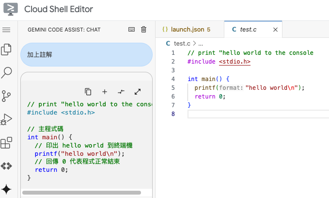The image size is (329, 198).
Task: Close the test.c editor tab
Action: click(x=275, y=30)
